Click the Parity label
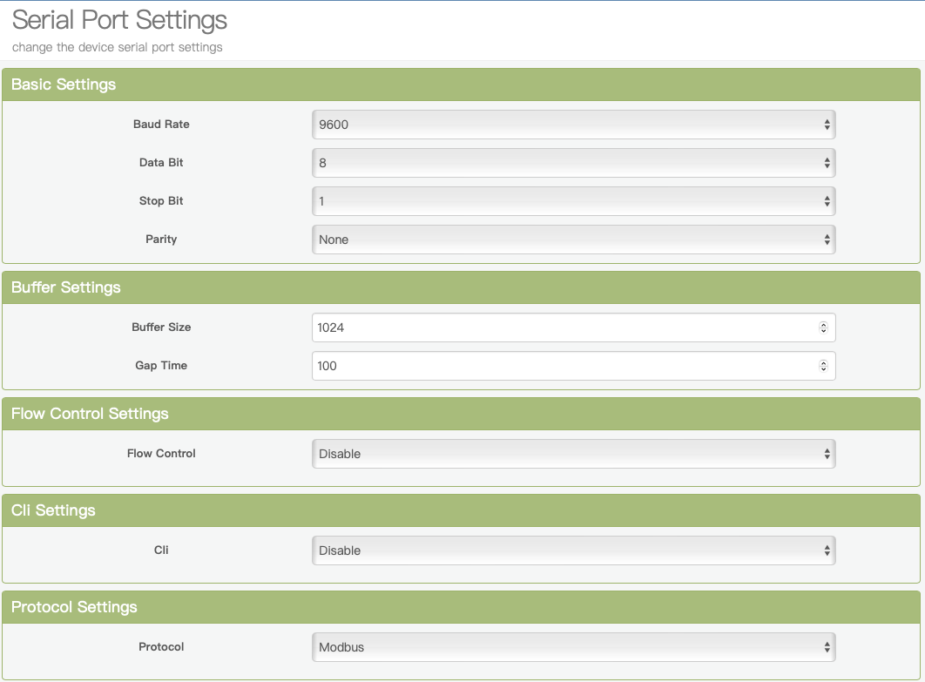The height and width of the screenshot is (682, 925). (x=161, y=239)
